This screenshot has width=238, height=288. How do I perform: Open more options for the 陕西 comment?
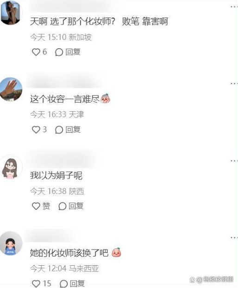point(234,161)
